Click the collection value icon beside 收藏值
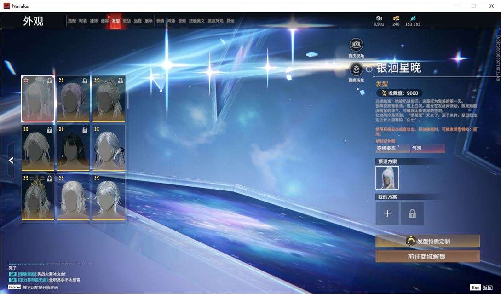The image size is (501, 294). (384, 93)
